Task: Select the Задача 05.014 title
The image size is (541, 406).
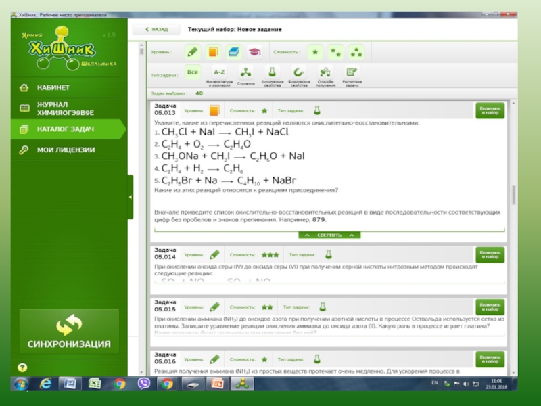Action: [165, 253]
